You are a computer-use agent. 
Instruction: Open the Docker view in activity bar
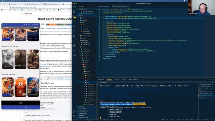click(x=74, y=36)
